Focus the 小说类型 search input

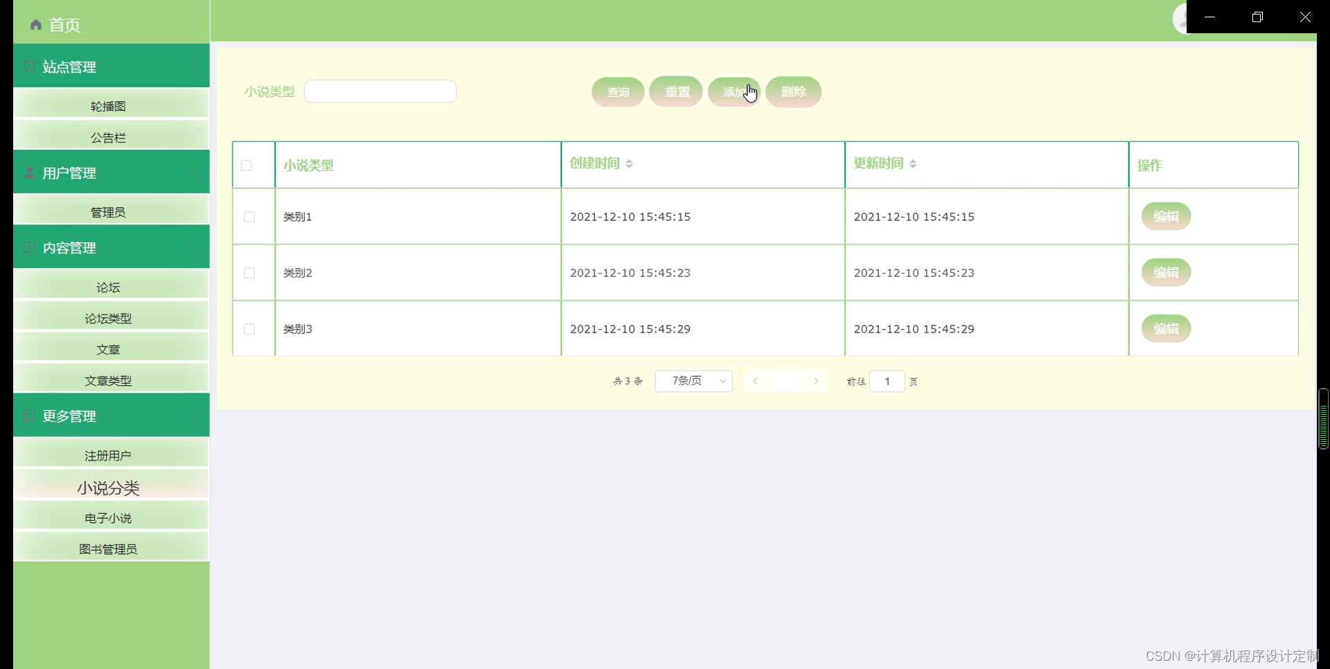coord(380,91)
